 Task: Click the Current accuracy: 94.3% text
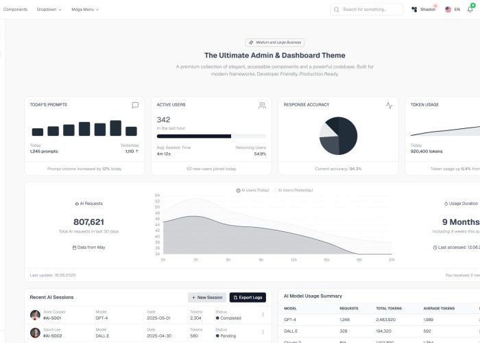(338, 169)
